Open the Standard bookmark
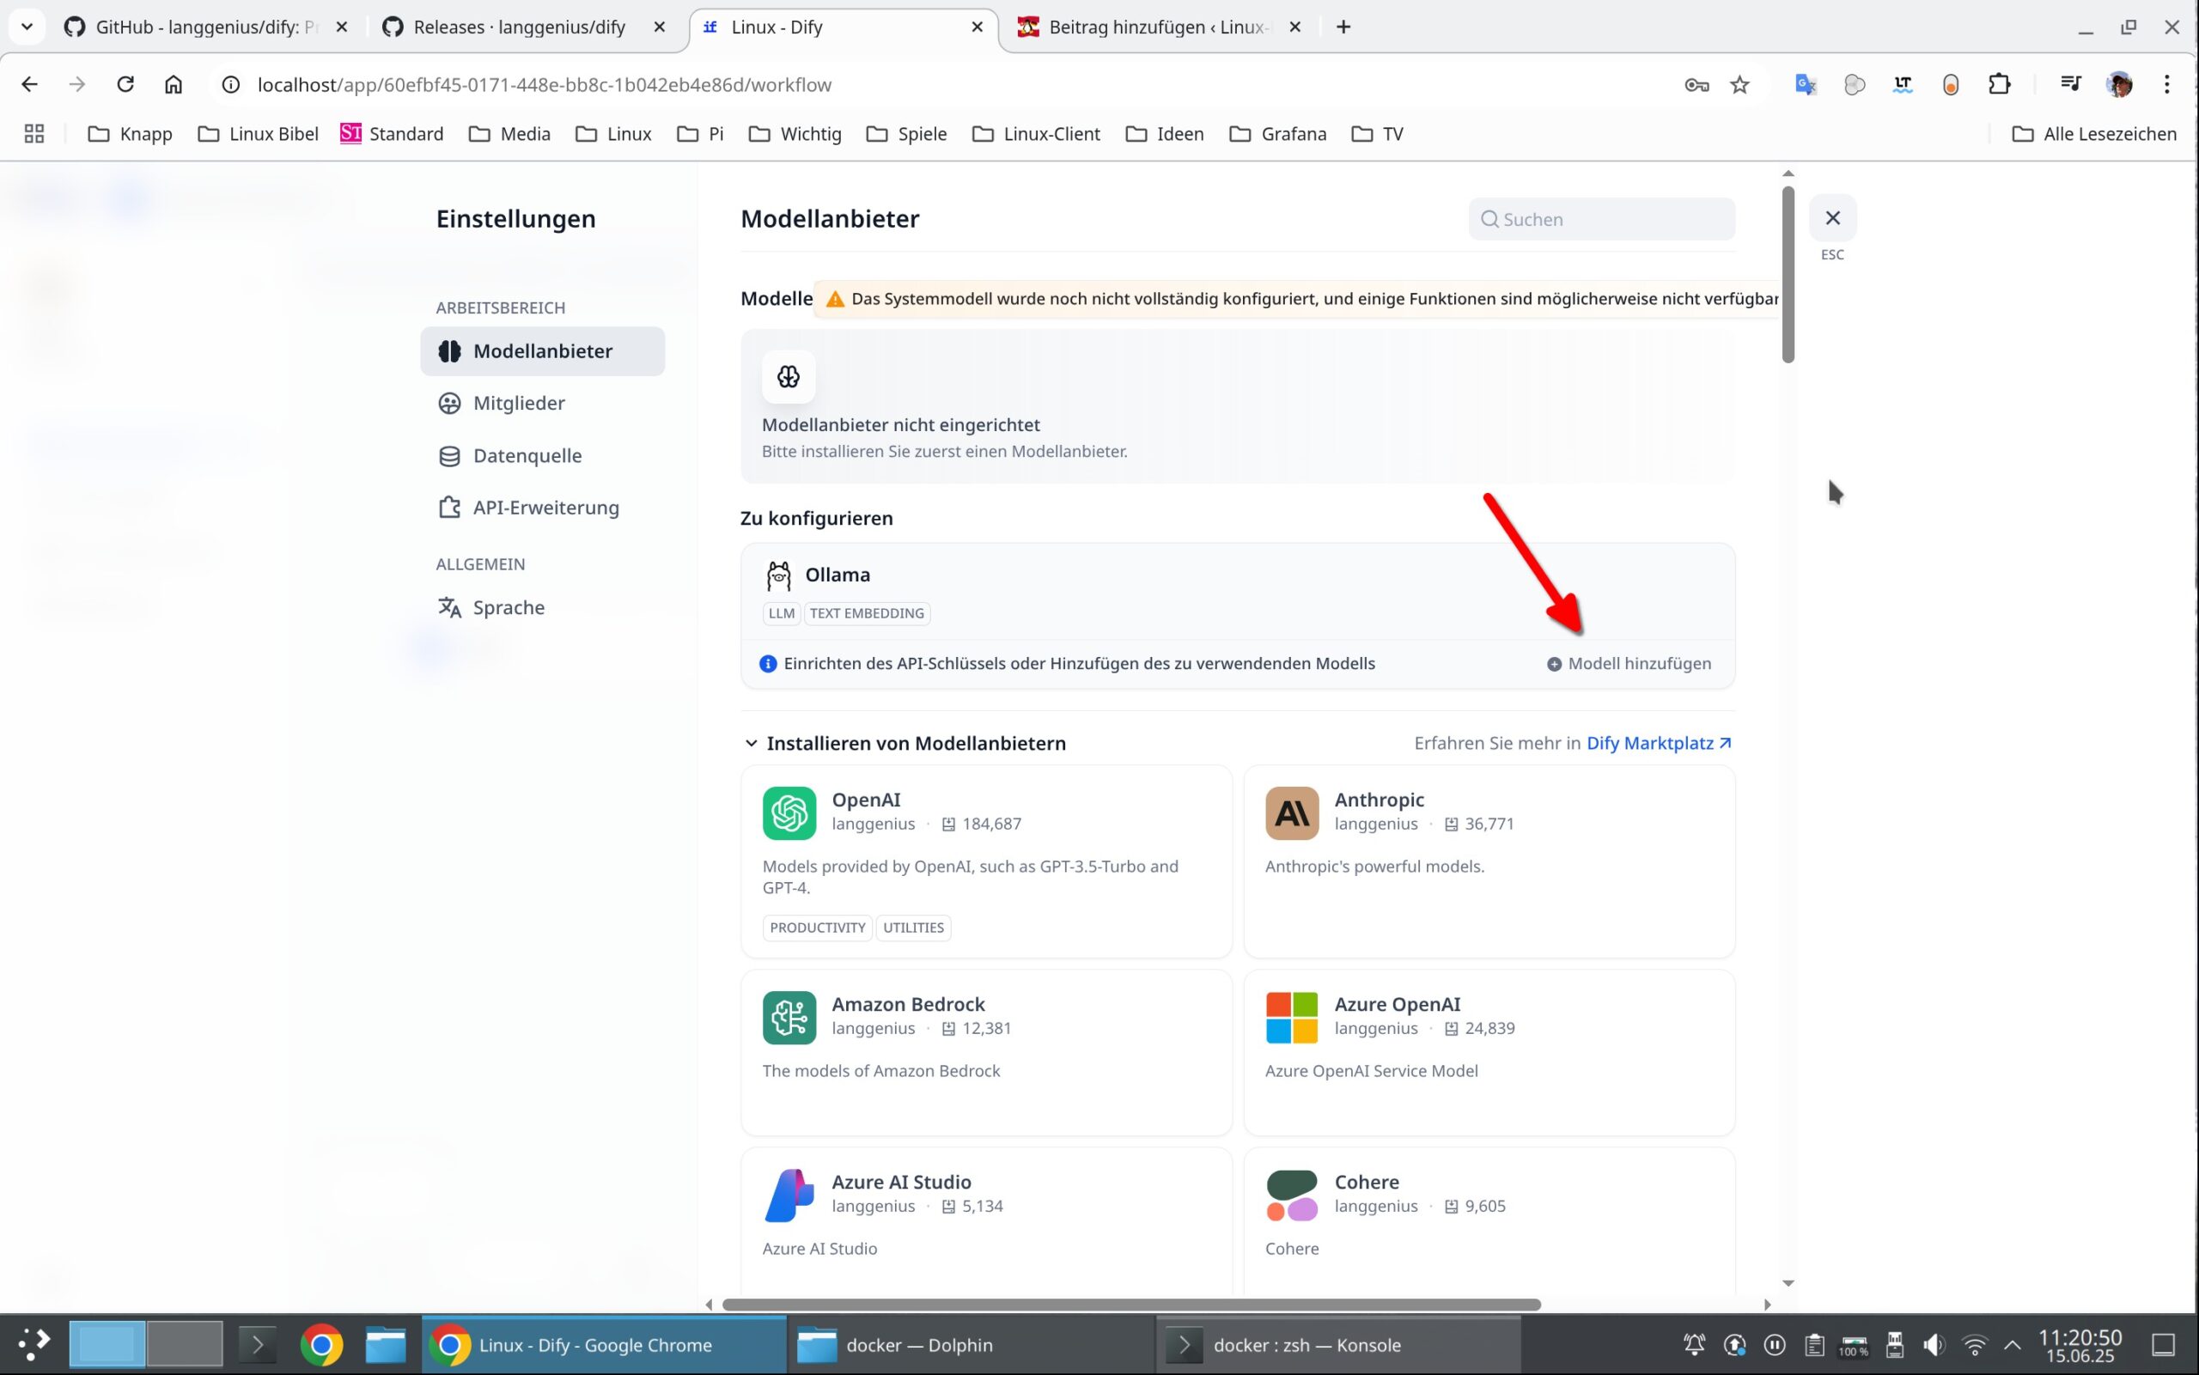This screenshot has width=2199, height=1375. [x=392, y=135]
